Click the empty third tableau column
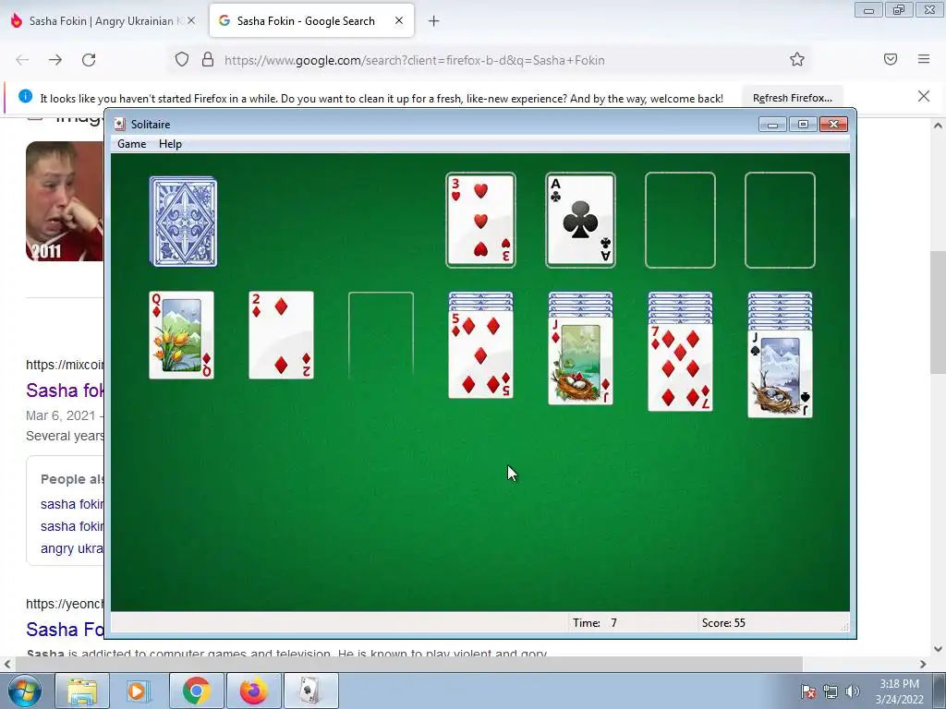Image resolution: width=946 pixels, height=709 pixels. click(382, 335)
